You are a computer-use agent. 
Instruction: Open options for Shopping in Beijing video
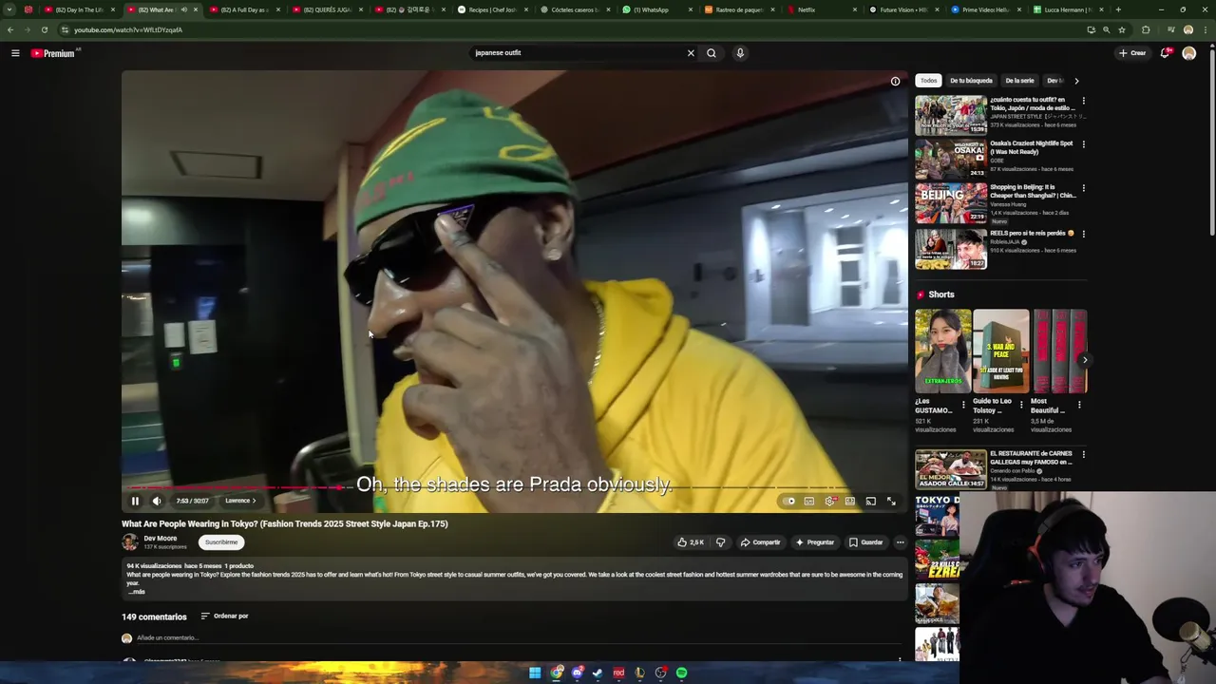click(1083, 188)
